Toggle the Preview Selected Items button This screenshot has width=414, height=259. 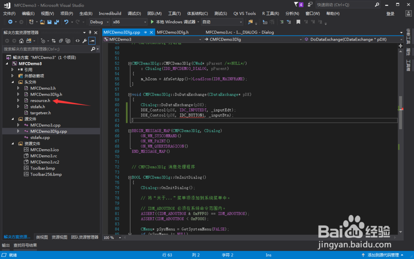[x=92, y=41]
